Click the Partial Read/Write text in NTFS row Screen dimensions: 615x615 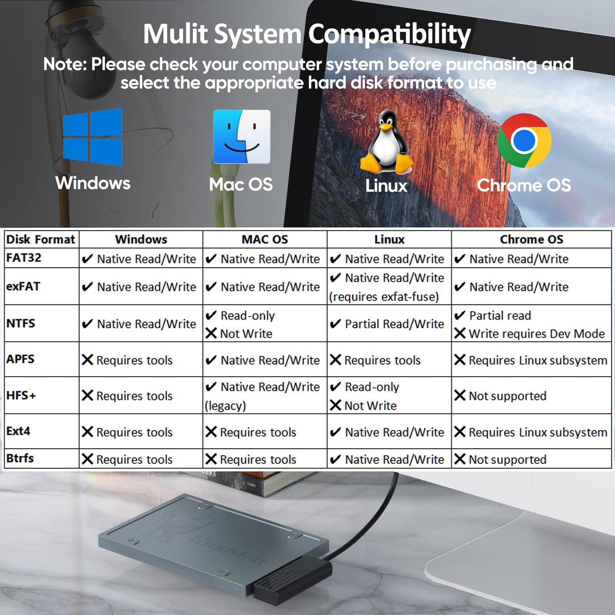(x=395, y=324)
